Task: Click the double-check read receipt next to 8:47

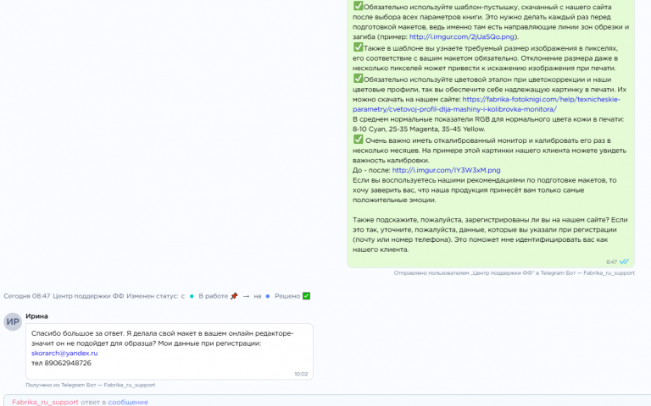Action: [624, 261]
